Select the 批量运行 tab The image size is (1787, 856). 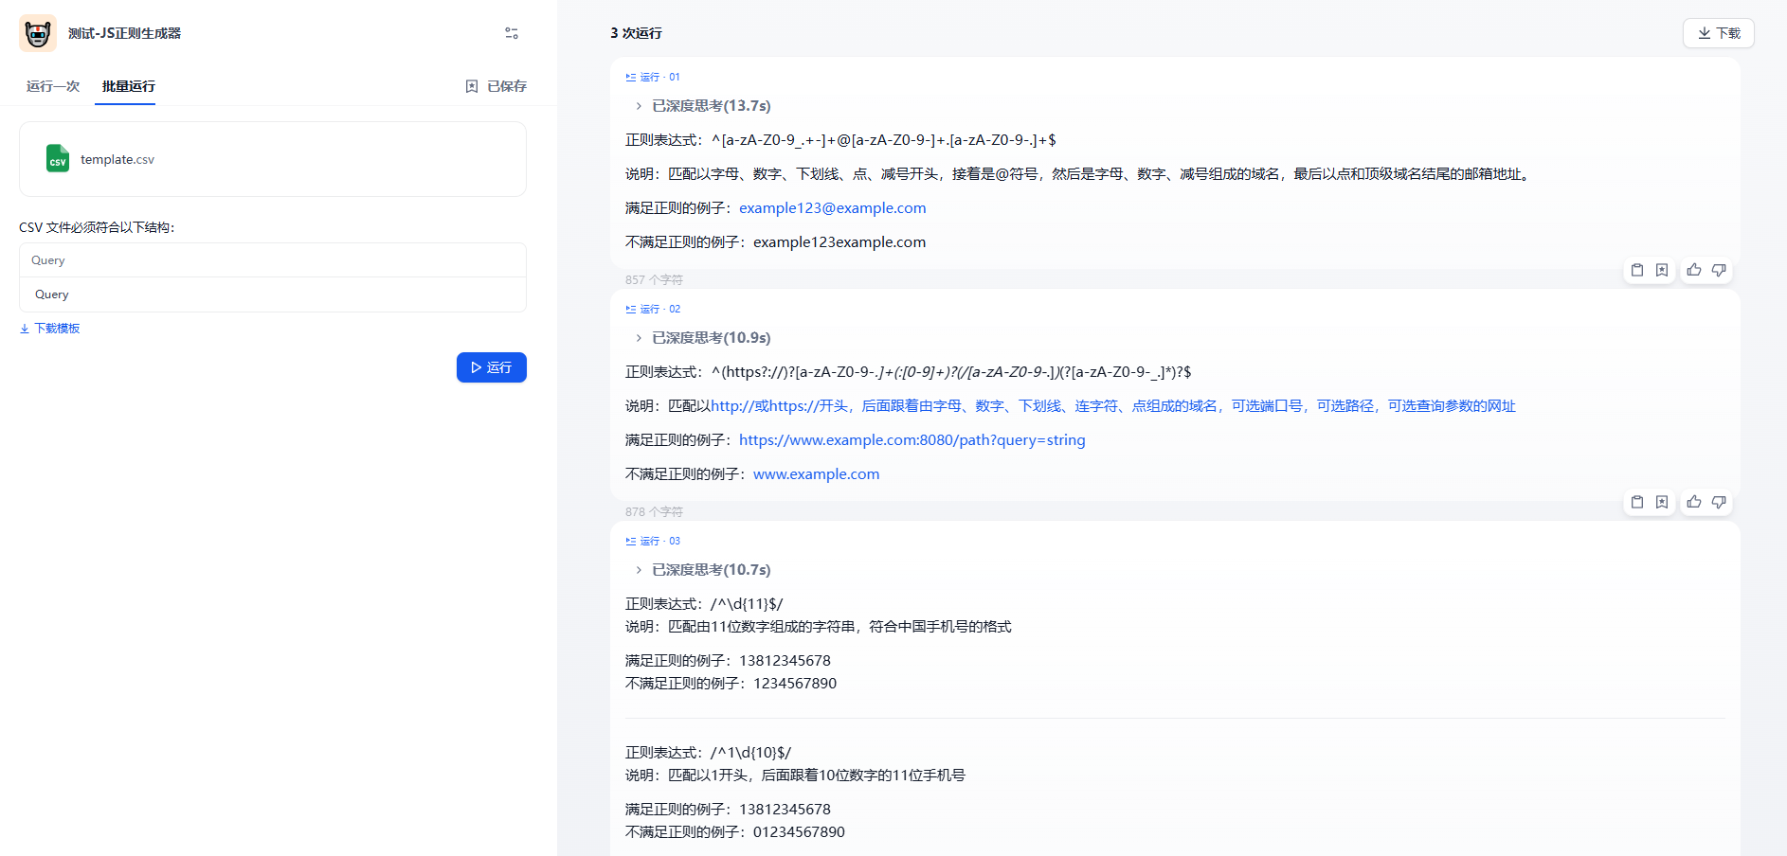(x=129, y=86)
